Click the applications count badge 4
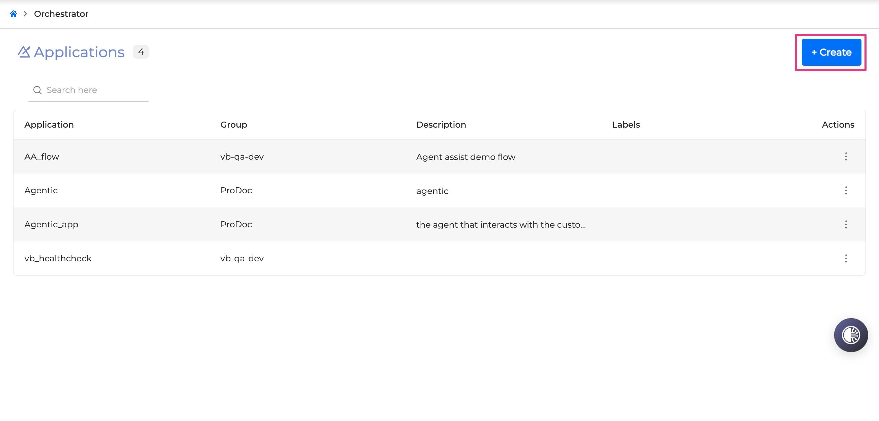 pyautogui.click(x=141, y=52)
